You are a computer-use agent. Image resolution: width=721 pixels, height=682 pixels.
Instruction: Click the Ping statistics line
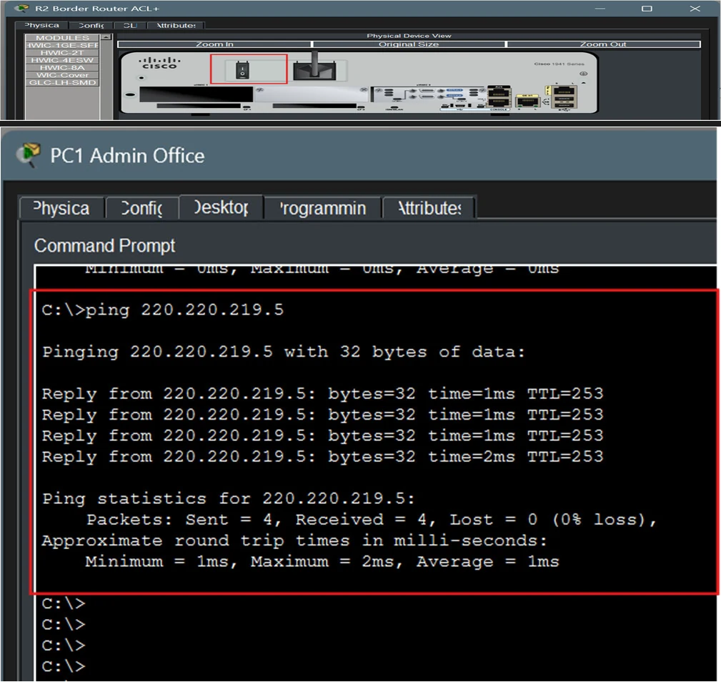click(x=229, y=498)
